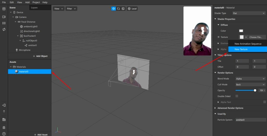
Task: Enable the Double Sided checkbox
Action: tap(237, 96)
